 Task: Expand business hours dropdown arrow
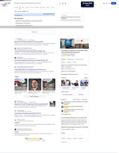click(x=75, y=69)
